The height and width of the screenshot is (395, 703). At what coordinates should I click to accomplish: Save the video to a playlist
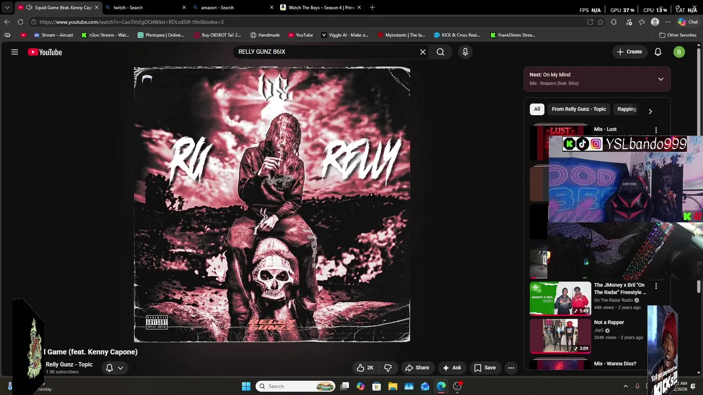pos(485,368)
